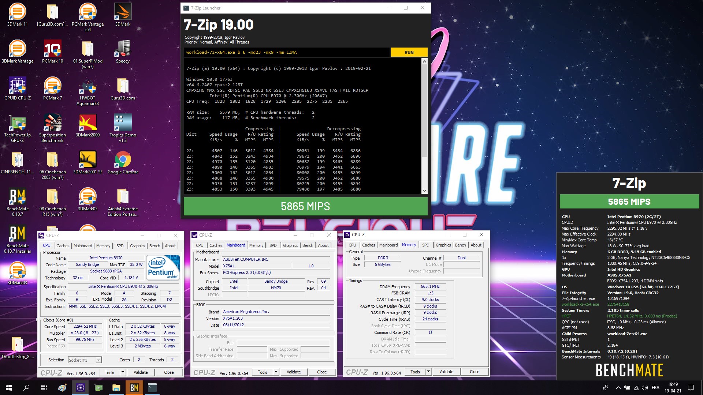Open the notification center icon
The height and width of the screenshot is (395, 703).
click(691, 388)
